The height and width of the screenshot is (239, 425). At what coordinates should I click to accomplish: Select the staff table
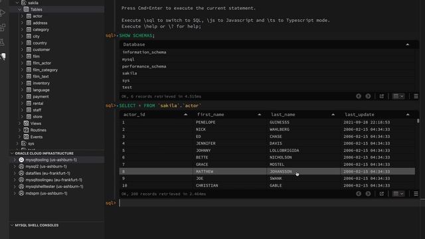[37, 110]
